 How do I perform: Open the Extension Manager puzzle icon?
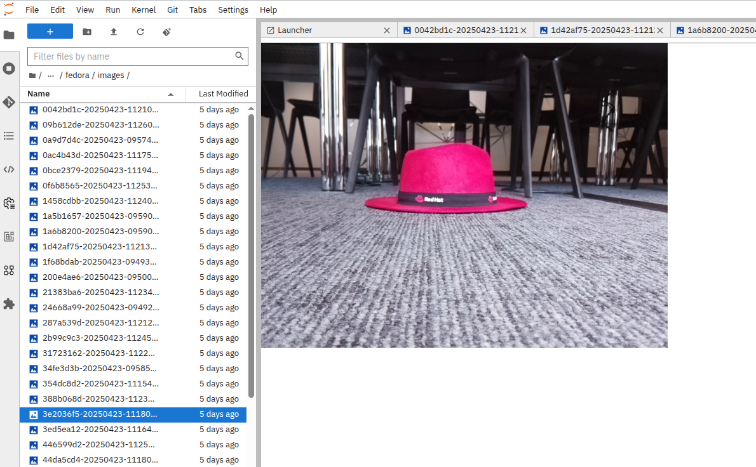[x=9, y=304]
